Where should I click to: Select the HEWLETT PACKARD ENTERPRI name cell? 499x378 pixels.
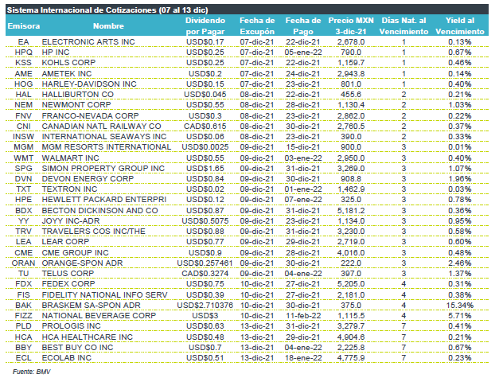tap(104, 200)
